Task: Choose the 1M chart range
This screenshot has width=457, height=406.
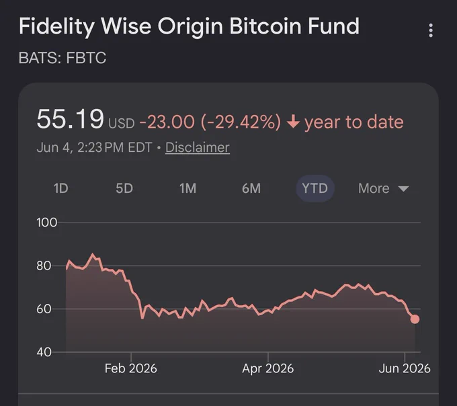Action: pos(188,188)
